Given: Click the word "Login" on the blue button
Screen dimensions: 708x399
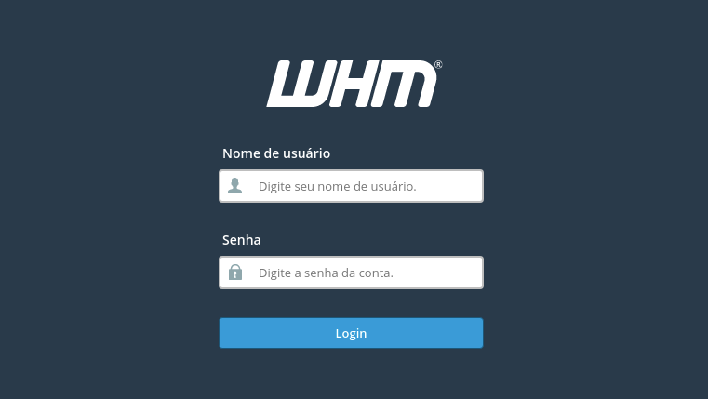Looking at the screenshot, I should tap(352, 334).
